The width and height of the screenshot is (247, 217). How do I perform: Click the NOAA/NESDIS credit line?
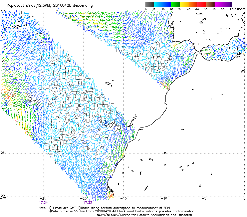click(144, 215)
